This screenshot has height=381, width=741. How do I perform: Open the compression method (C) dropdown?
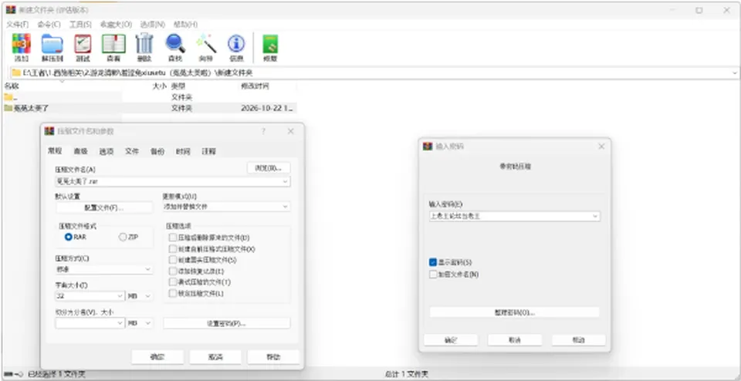click(x=147, y=269)
